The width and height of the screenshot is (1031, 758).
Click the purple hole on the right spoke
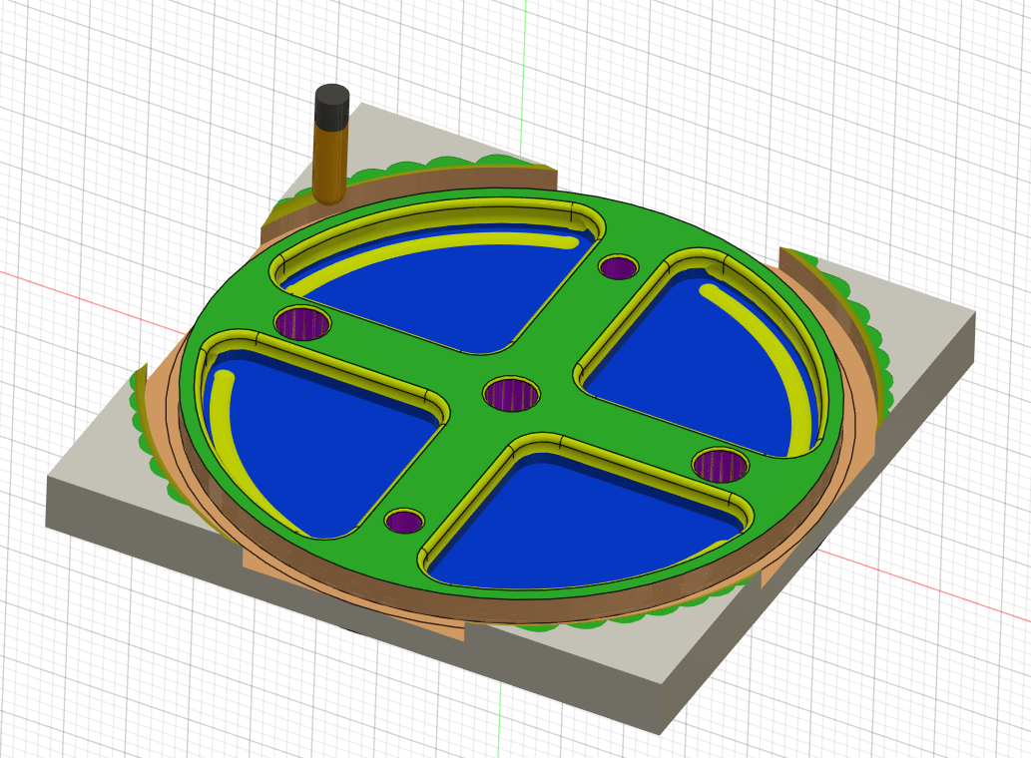[x=721, y=465]
